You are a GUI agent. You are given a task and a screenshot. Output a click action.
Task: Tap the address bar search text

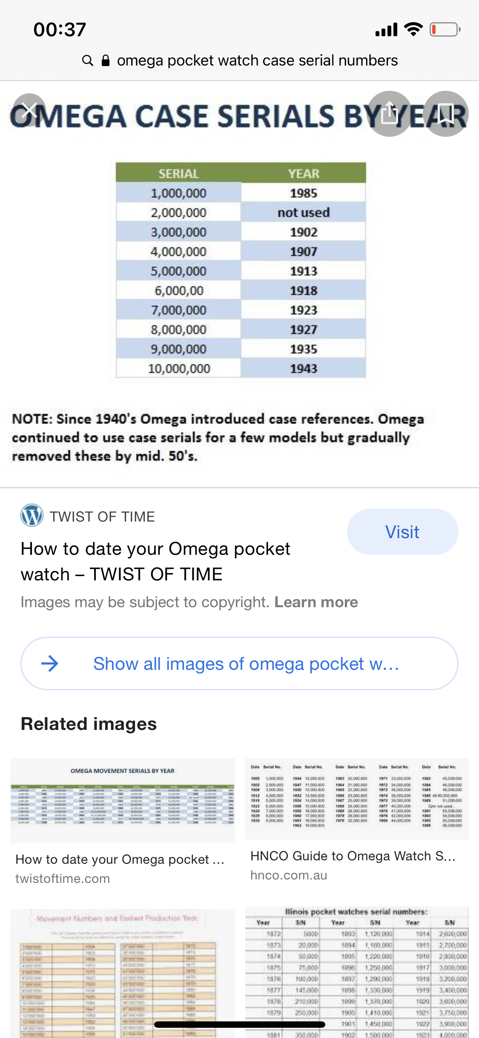(x=257, y=61)
